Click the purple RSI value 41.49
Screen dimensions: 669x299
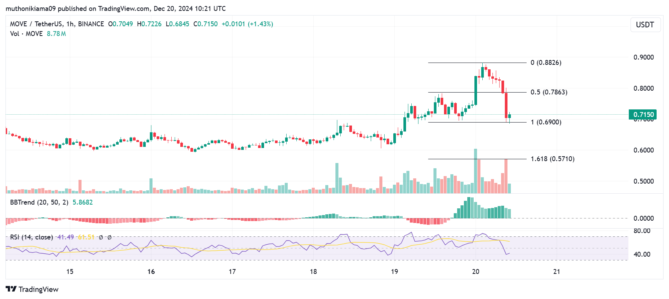(65, 237)
